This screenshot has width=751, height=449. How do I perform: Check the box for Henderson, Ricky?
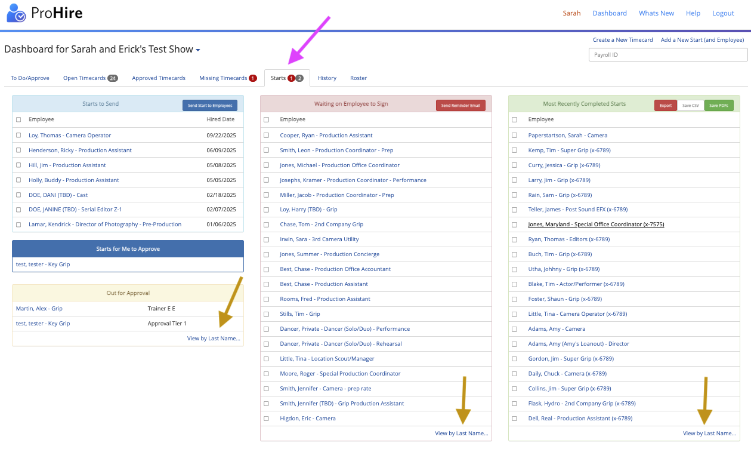[x=18, y=150]
